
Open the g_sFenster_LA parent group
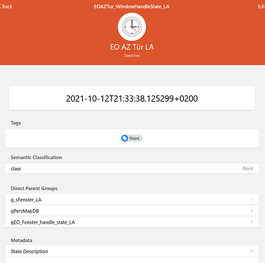click(132, 200)
